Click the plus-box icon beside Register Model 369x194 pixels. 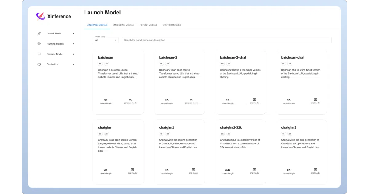39,54
